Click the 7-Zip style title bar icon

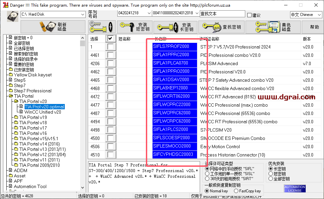coord(5,5)
